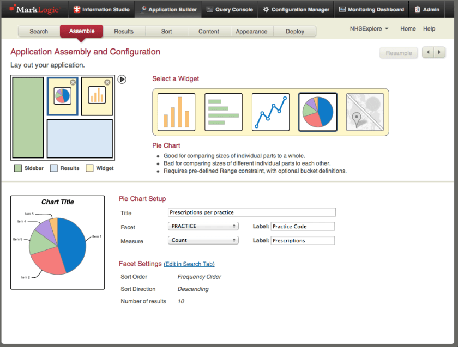This screenshot has width=458, height=347.
Task: Select the horizontal bar chart widget
Action: click(223, 112)
